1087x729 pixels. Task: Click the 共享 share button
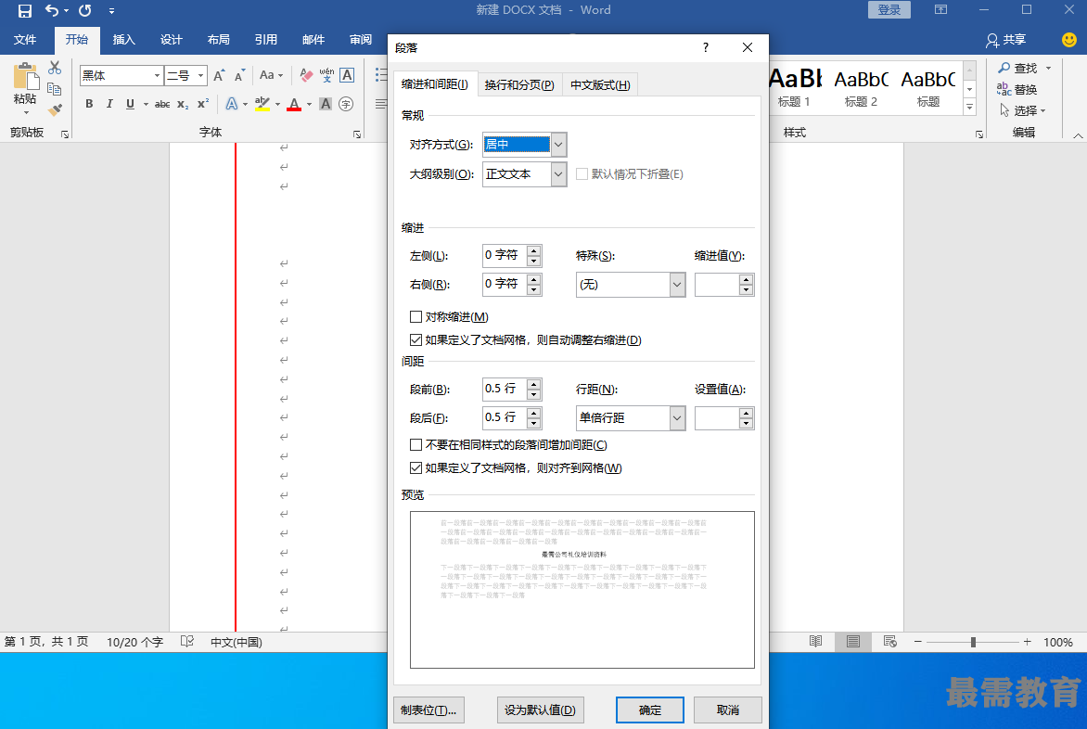point(1005,40)
